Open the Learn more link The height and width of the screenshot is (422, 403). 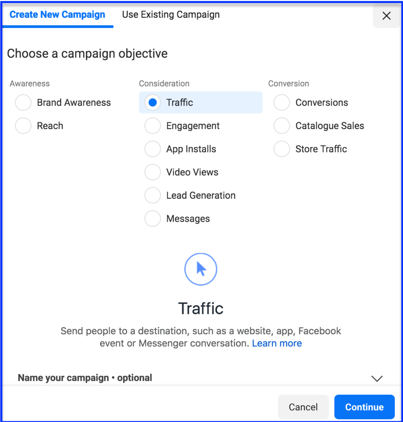pos(277,343)
